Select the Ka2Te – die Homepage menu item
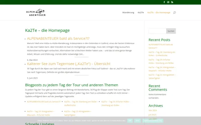This screenshot has width=201, height=125. (x=159, y=13)
